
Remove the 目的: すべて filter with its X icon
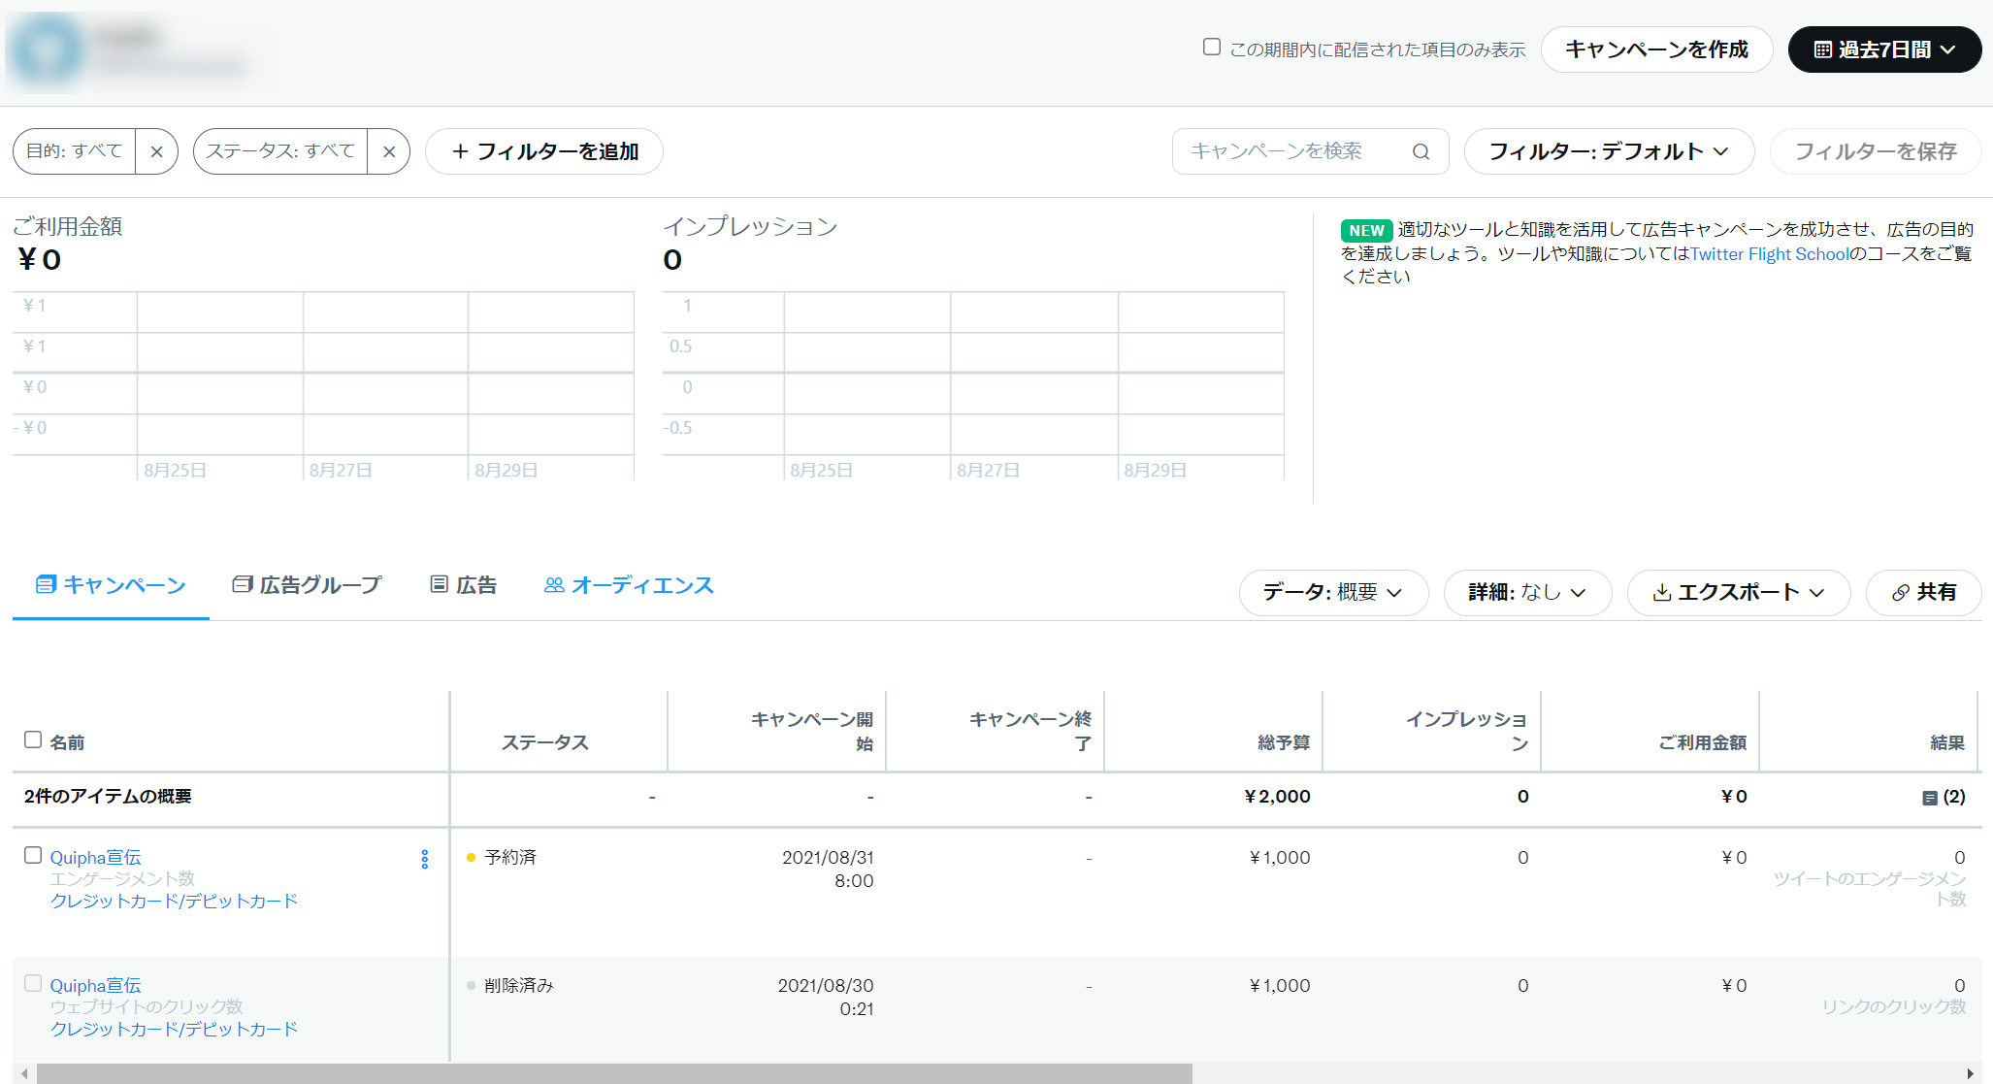[x=156, y=151]
